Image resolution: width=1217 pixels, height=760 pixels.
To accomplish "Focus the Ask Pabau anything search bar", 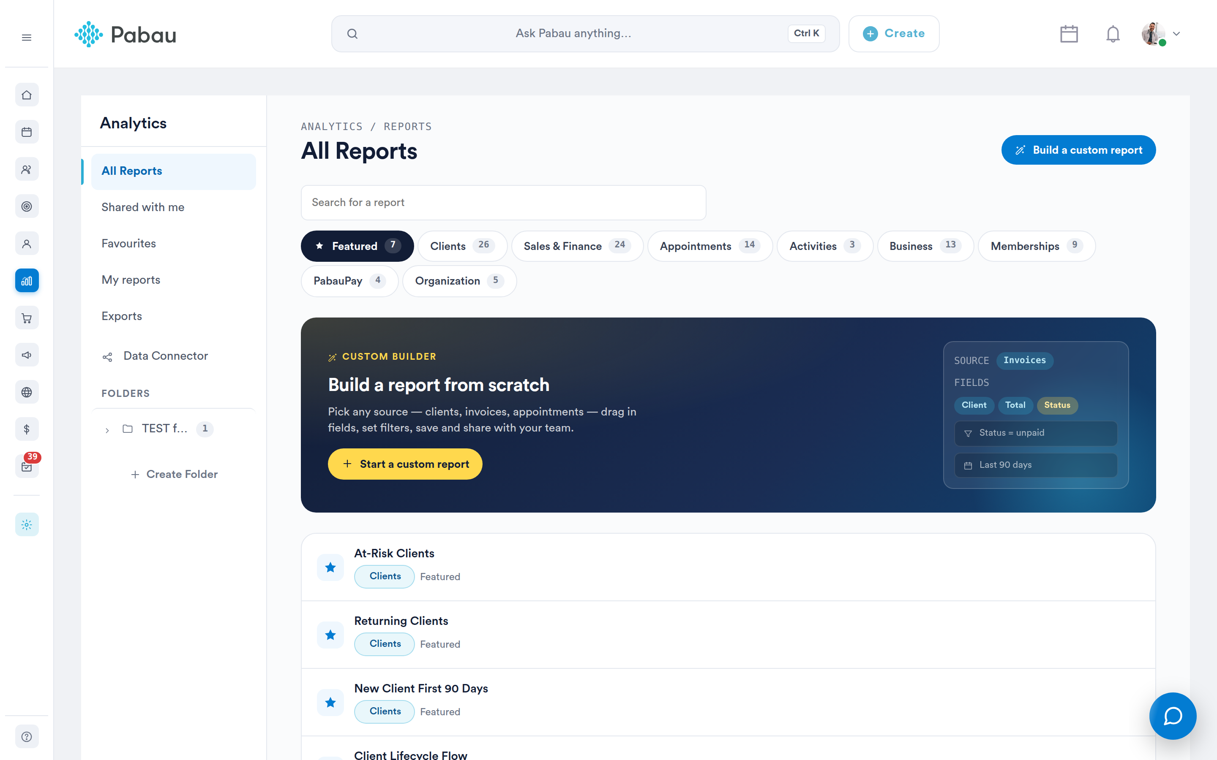I will 585,34.
